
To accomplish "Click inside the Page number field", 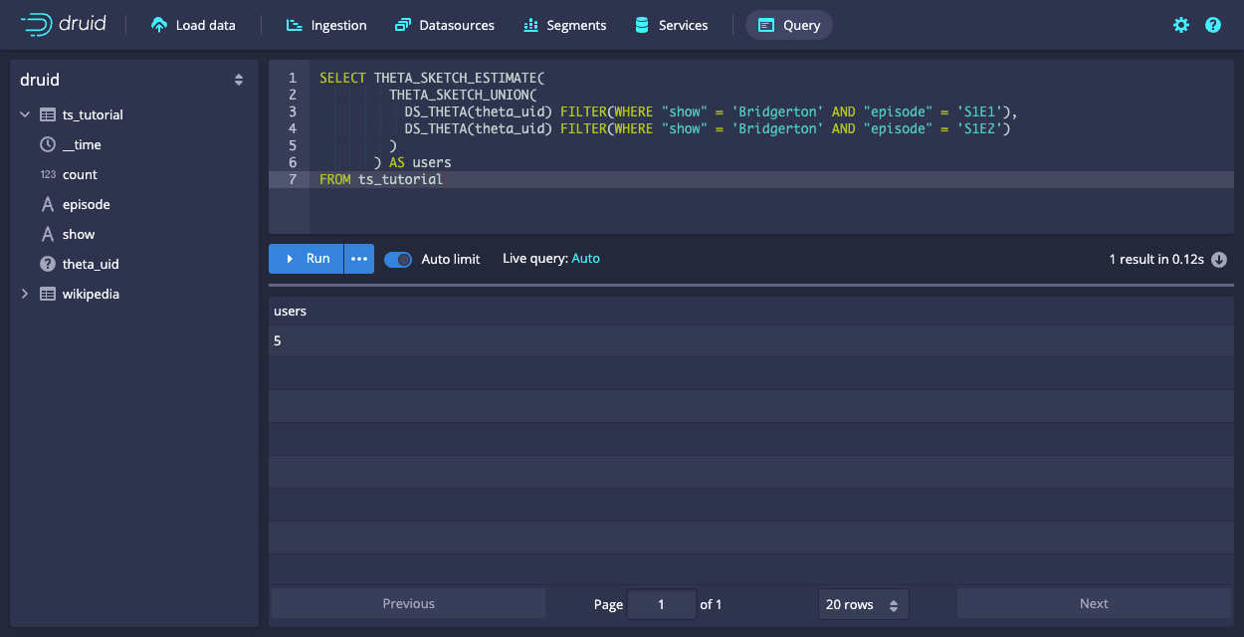I will tap(661, 603).
